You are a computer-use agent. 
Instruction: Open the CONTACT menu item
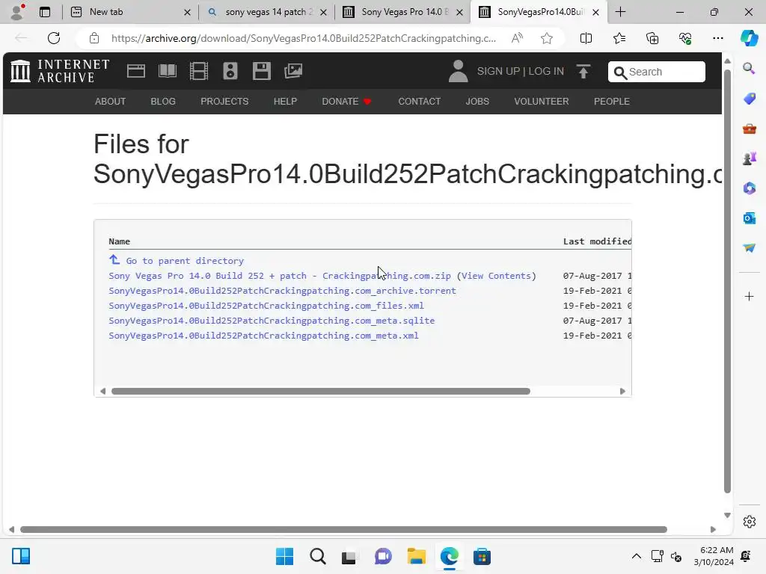click(x=419, y=102)
